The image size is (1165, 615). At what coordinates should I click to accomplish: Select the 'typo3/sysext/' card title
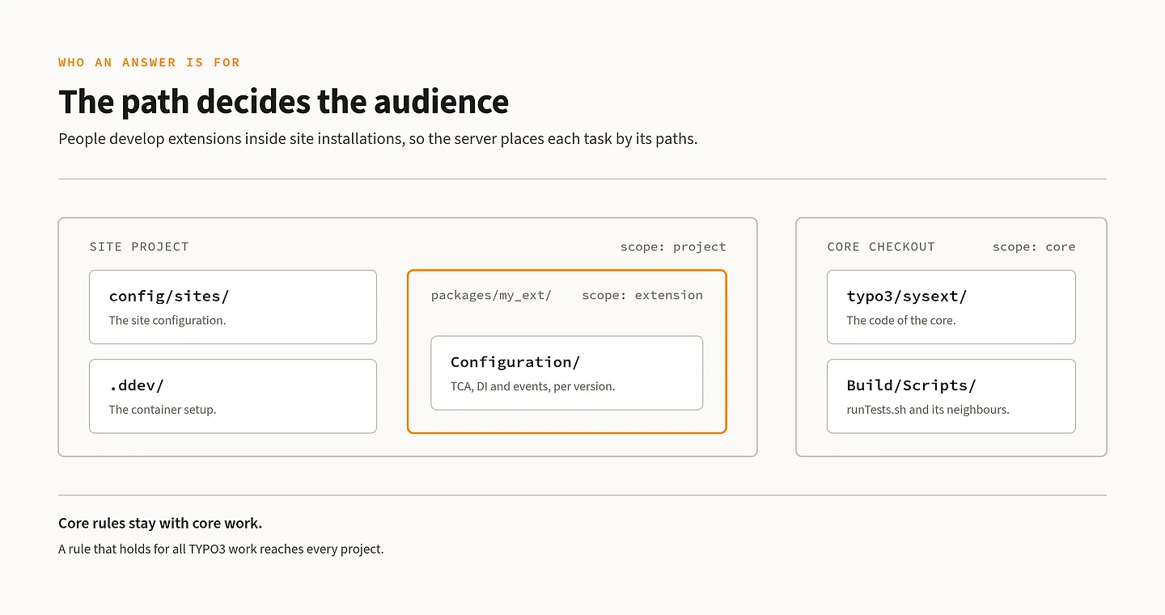coord(907,296)
